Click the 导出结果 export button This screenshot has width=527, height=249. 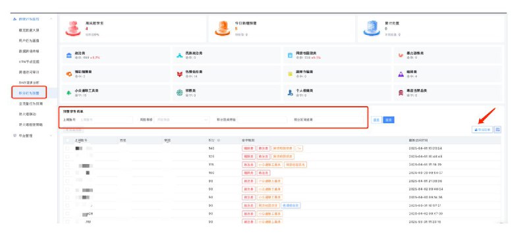[x=482, y=129]
